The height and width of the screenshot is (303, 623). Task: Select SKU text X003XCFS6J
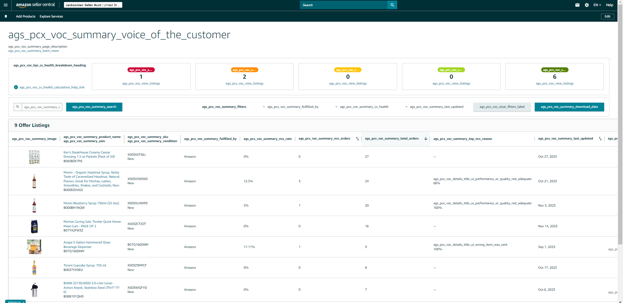[x=137, y=155]
